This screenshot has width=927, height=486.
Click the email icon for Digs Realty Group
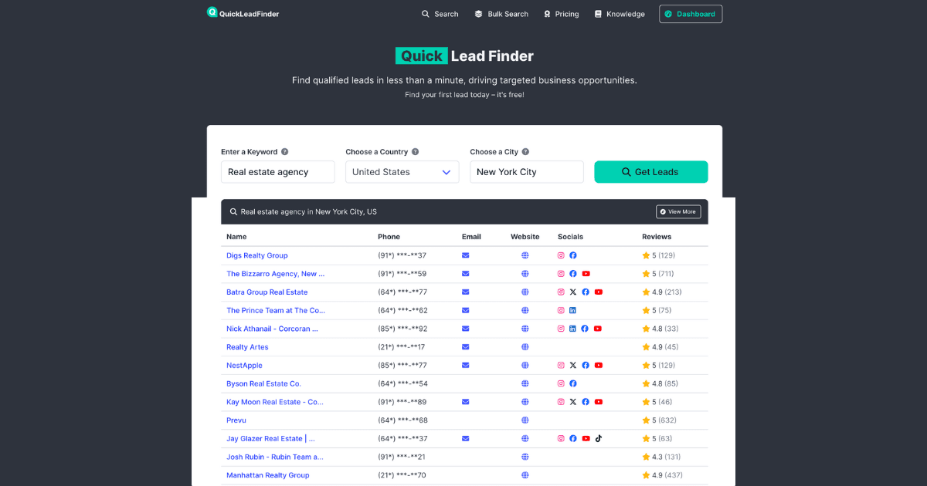pyautogui.click(x=466, y=255)
